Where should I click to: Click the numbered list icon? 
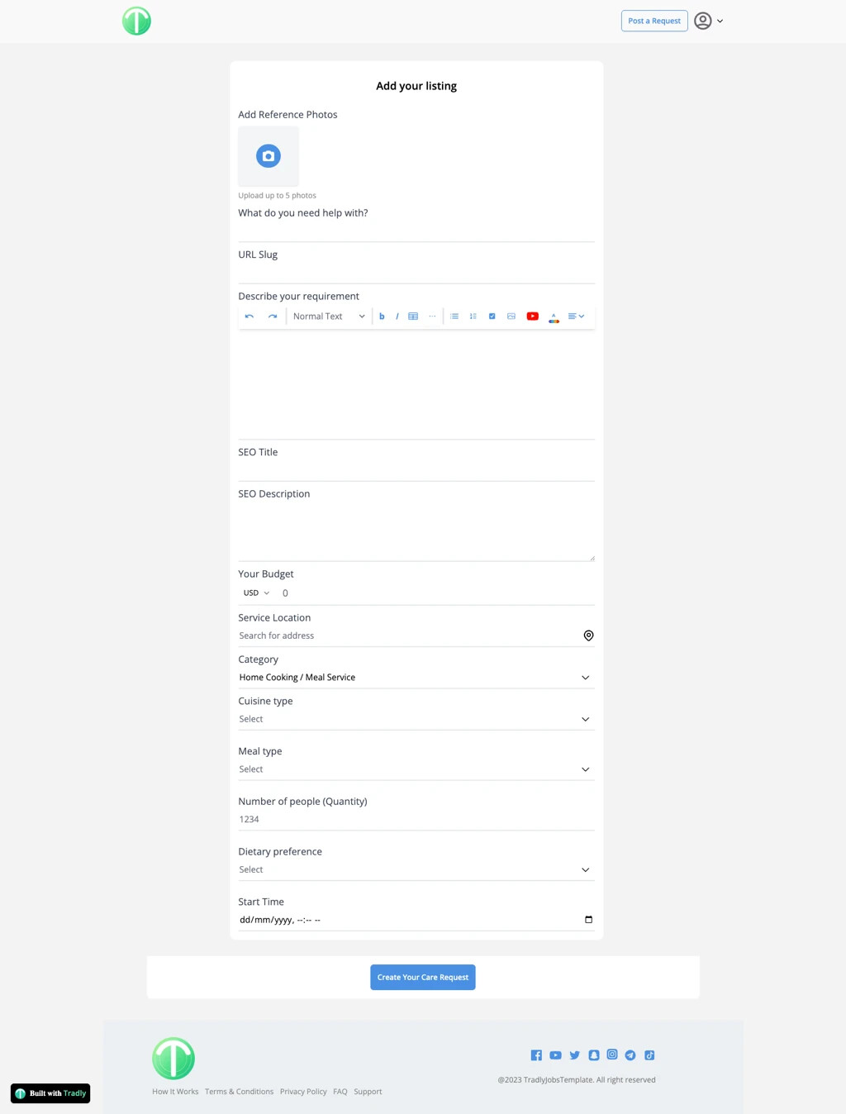pos(473,317)
